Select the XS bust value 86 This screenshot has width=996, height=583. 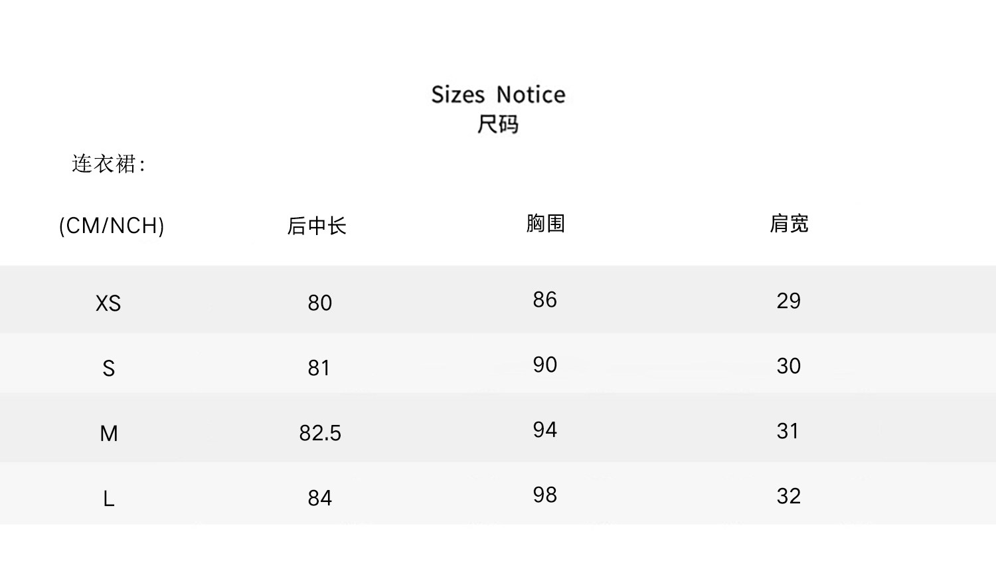tap(544, 299)
